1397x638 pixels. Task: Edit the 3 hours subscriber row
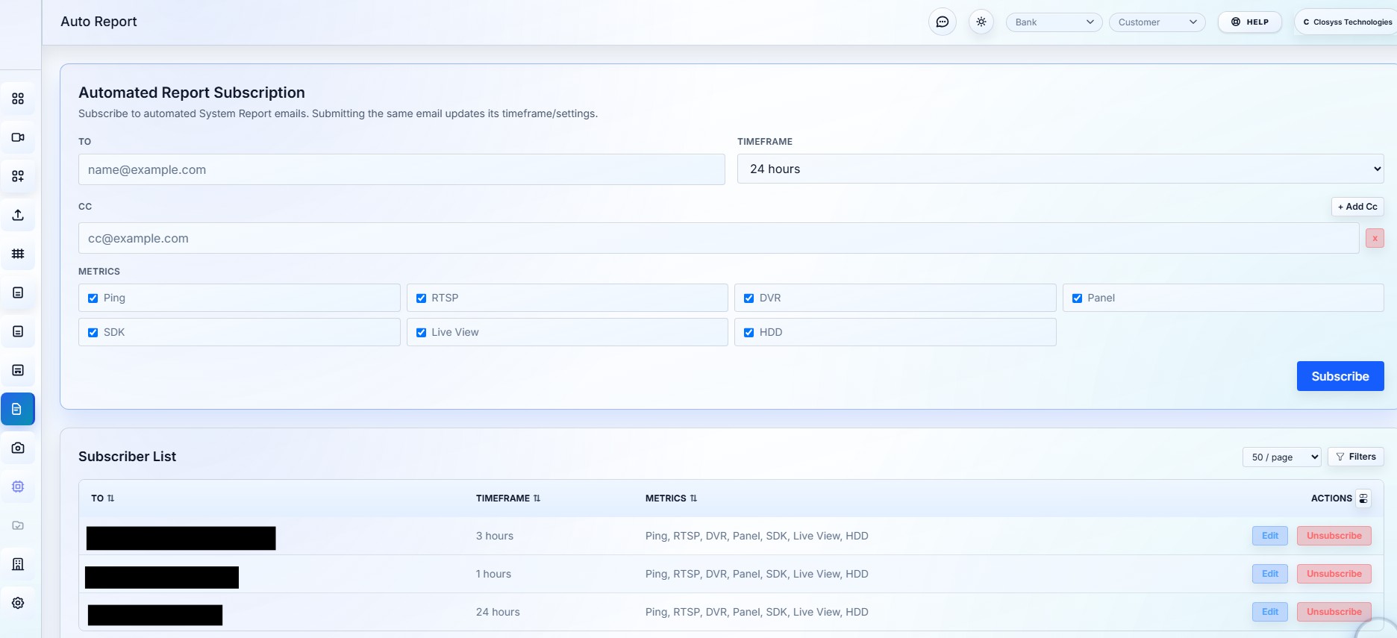[x=1270, y=536]
